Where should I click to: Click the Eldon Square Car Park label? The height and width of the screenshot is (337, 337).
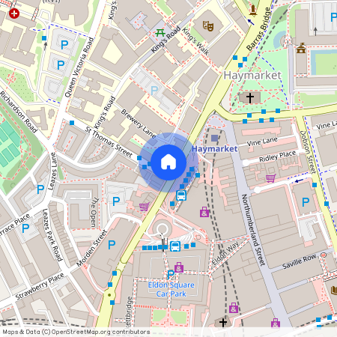171,290
